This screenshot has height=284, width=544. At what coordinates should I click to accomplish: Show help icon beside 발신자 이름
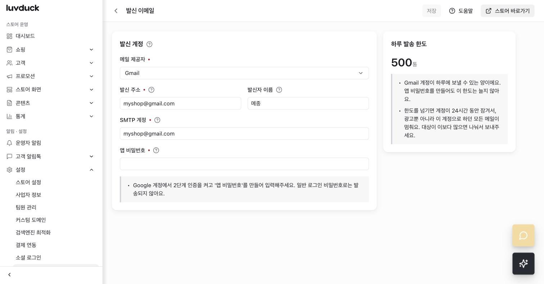point(279,90)
